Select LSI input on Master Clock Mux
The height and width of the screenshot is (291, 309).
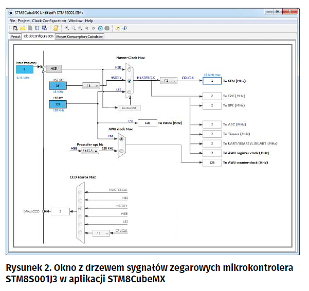(x=129, y=92)
